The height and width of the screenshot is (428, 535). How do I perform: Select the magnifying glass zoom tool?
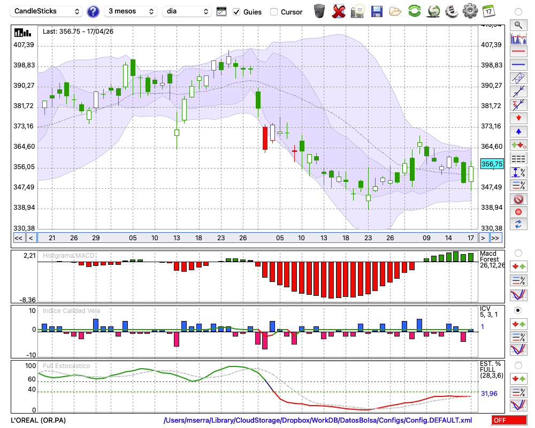click(518, 25)
